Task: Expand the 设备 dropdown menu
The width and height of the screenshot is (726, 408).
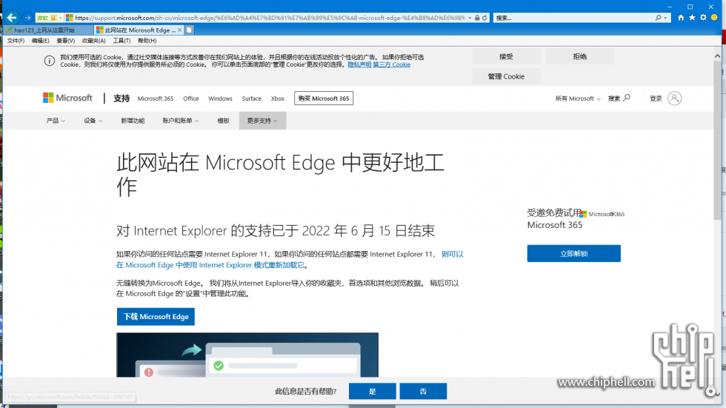Action: pos(93,121)
